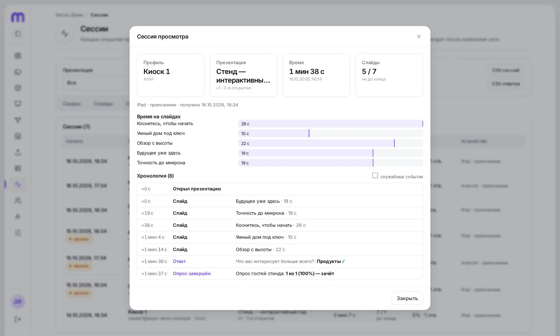Click the logout icon at sidebar bottom

18,319
